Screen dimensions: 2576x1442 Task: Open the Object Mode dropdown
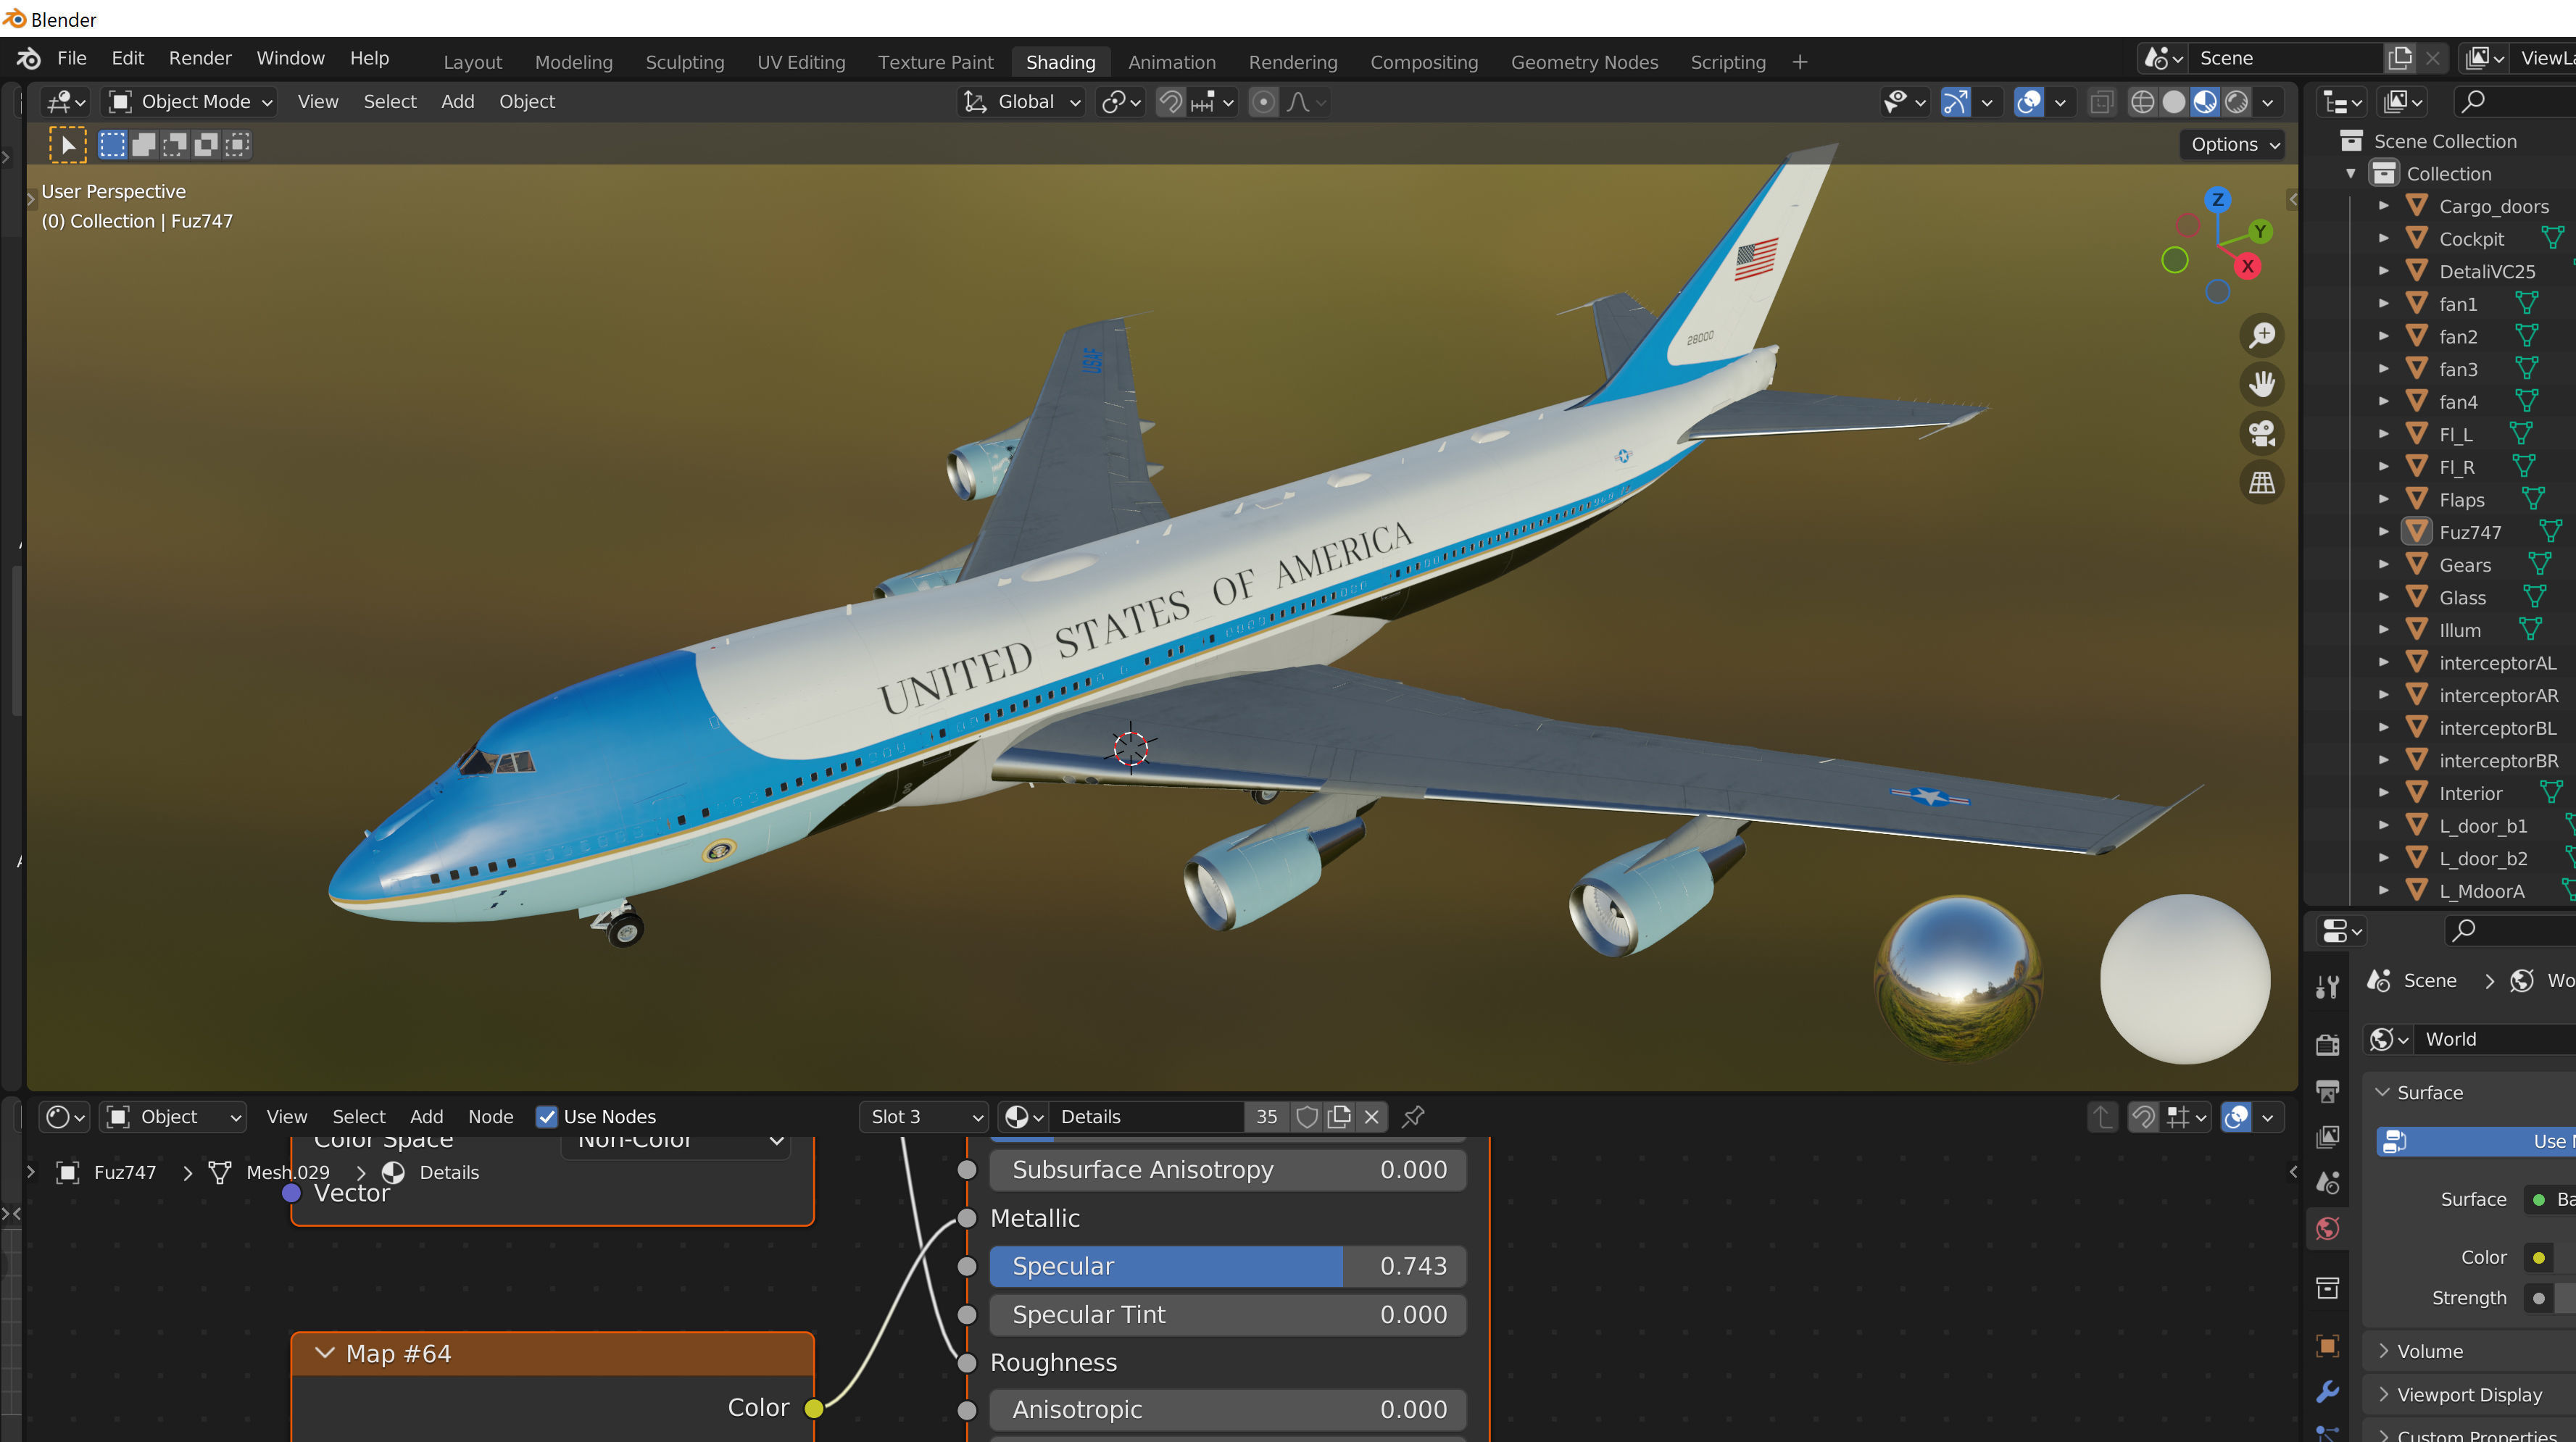click(x=190, y=102)
